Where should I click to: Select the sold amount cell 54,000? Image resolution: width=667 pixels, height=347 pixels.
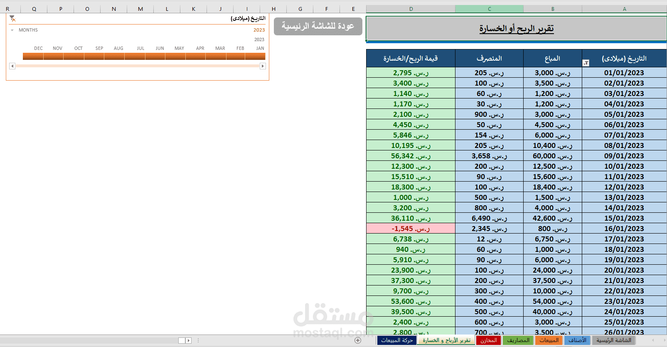click(x=553, y=301)
